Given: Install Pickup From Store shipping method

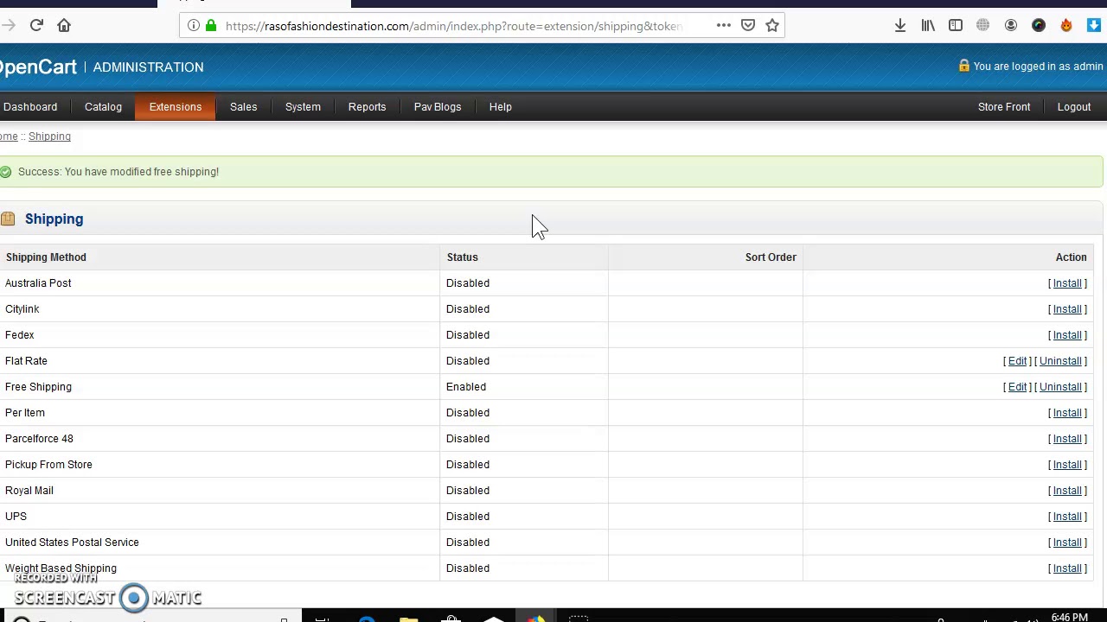Looking at the screenshot, I should [x=1067, y=465].
